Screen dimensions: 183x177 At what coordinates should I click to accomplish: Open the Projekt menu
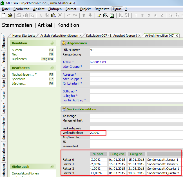click(85, 9)
